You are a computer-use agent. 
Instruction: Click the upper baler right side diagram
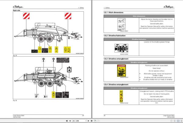(x=48, y=33)
